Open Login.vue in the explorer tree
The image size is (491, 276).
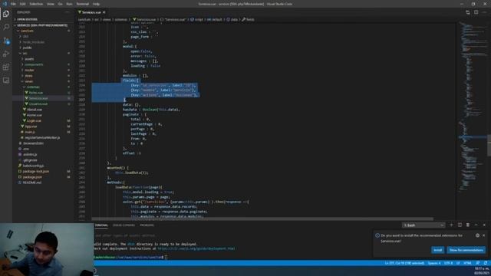click(34, 121)
